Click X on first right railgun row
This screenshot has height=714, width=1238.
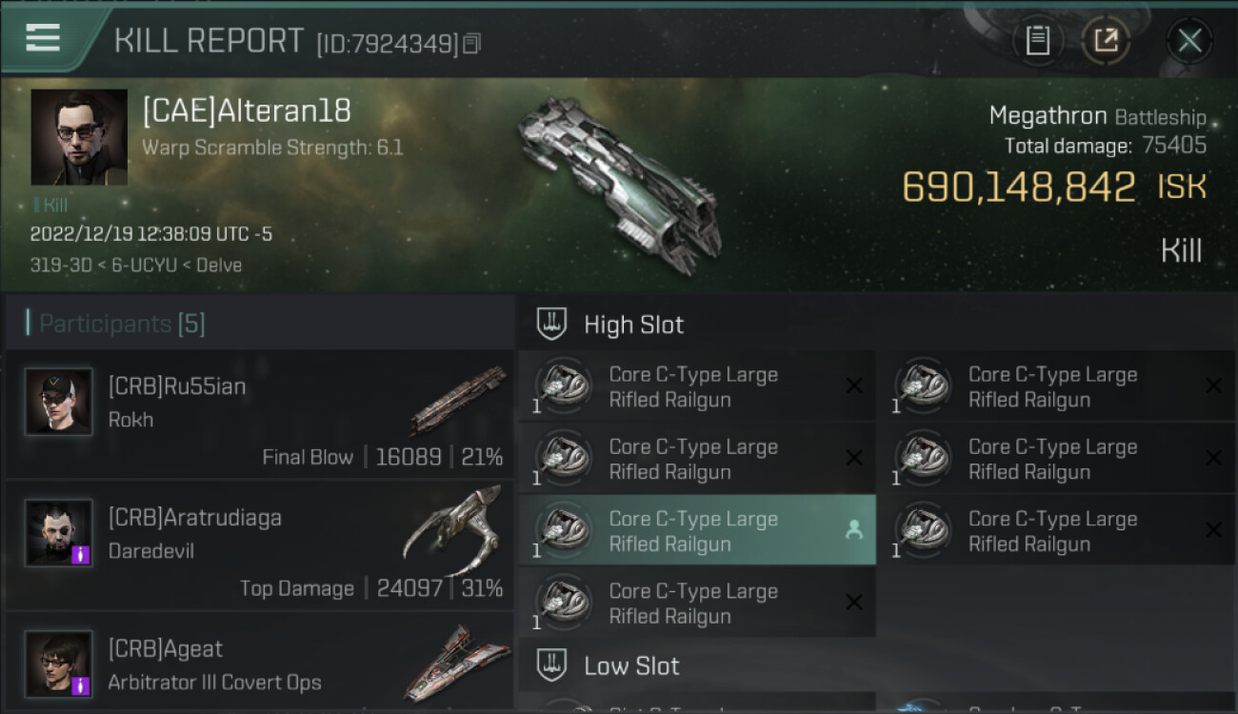[1213, 386]
